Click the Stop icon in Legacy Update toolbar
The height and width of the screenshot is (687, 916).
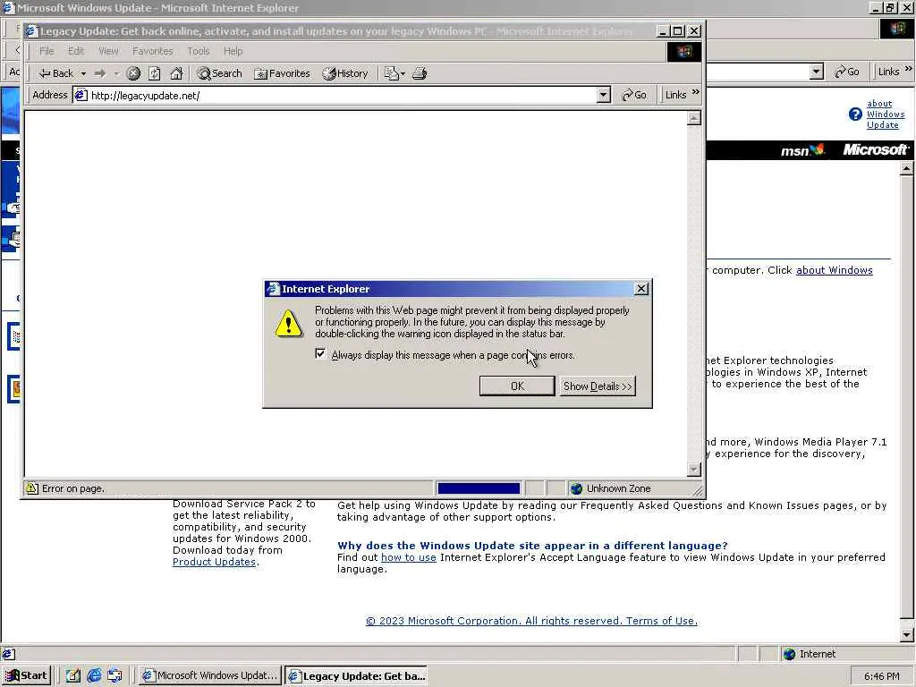point(134,73)
